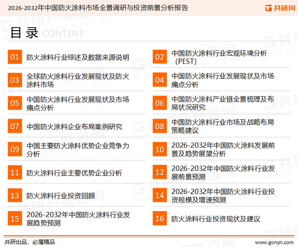
Task: Select the orange number box 09
Action: 15,149
